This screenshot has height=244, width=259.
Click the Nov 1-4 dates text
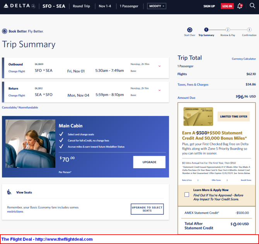(105, 6)
